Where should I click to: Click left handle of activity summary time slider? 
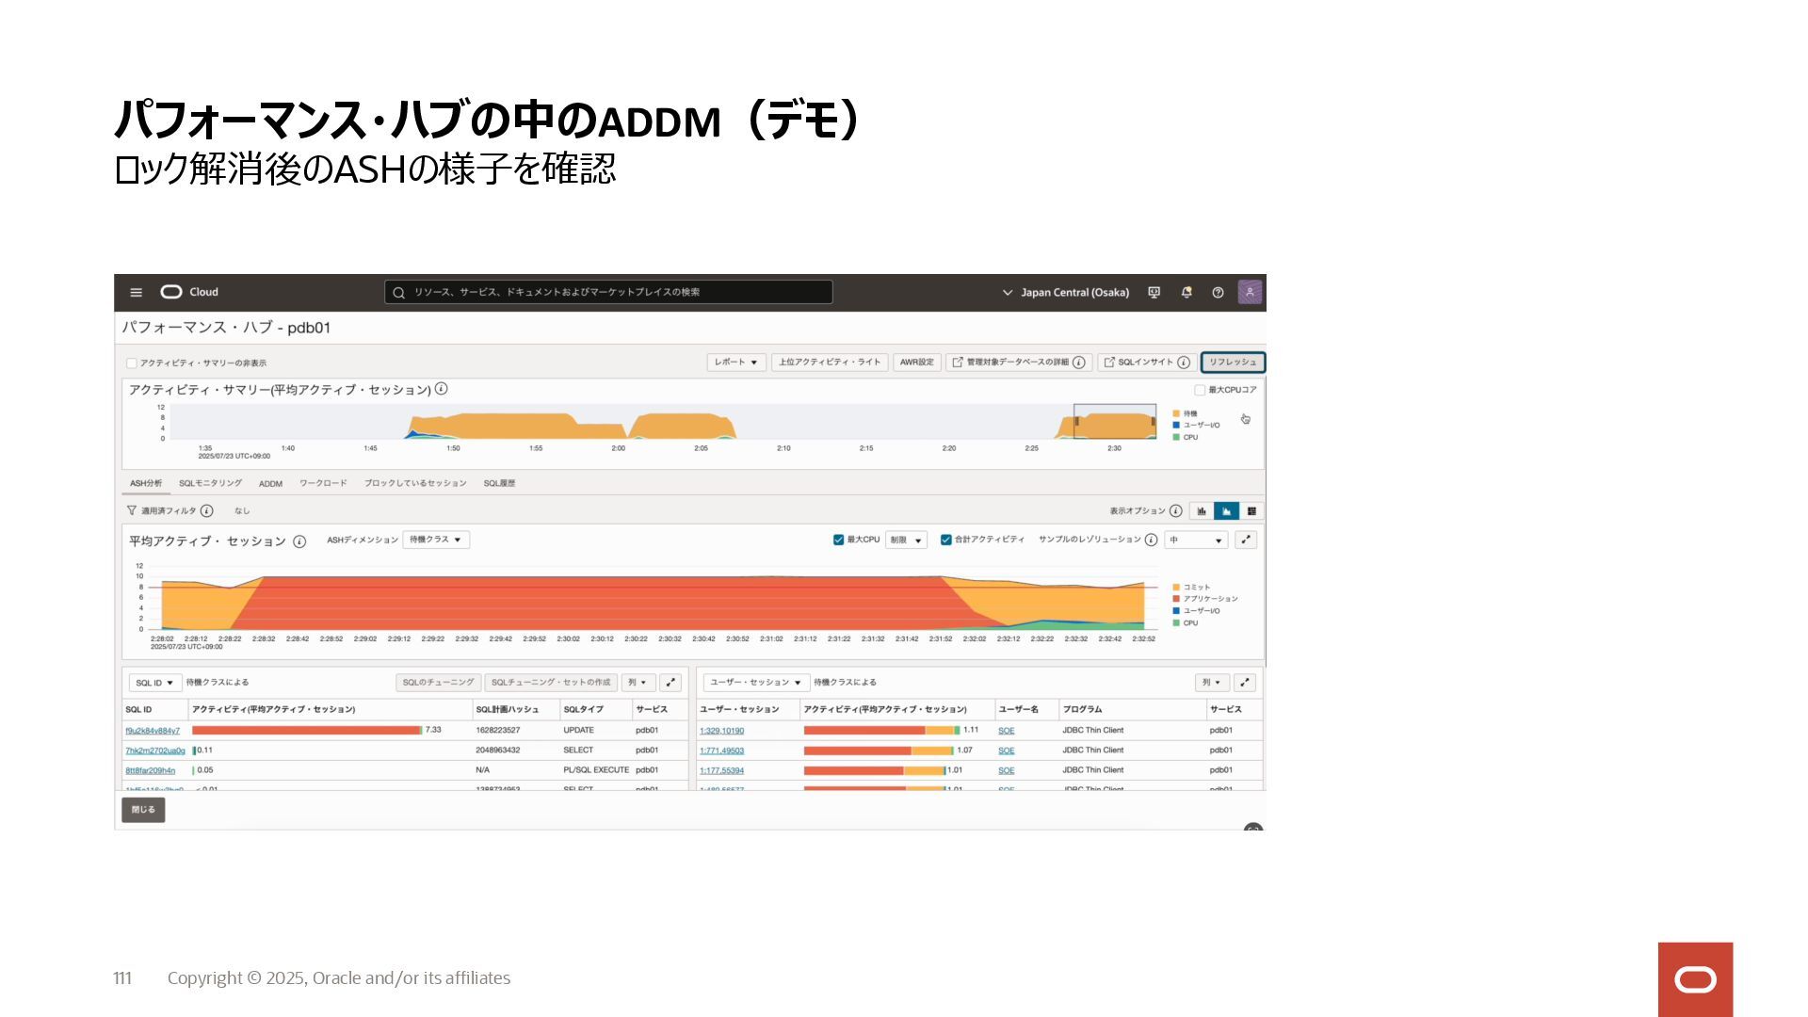coord(1077,422)
